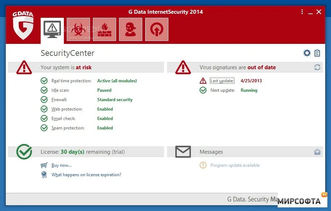Viewport: 331px width, 211px height.
Task: Open the logs clipboard icon
Action: pos(317,53)
